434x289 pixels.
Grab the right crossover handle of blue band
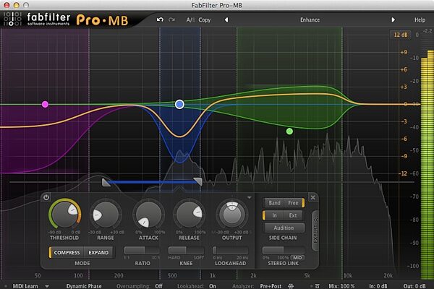[197, 181]
